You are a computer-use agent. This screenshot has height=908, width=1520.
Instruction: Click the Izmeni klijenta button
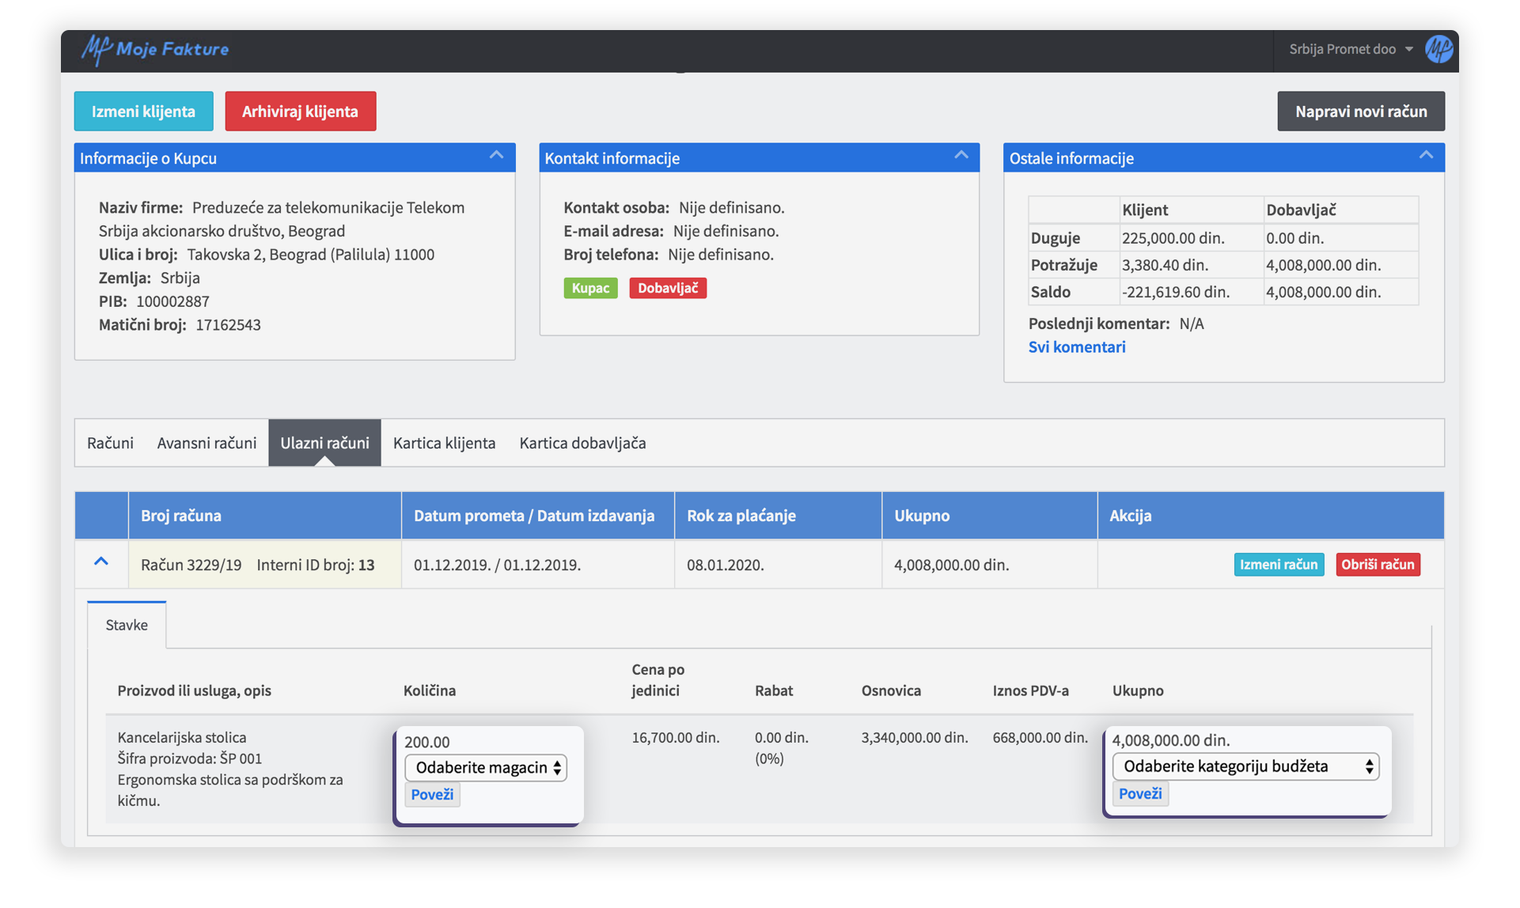[x=143, y=112]
